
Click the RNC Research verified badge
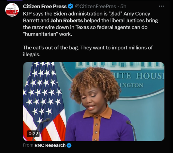[x=69, y=145]
